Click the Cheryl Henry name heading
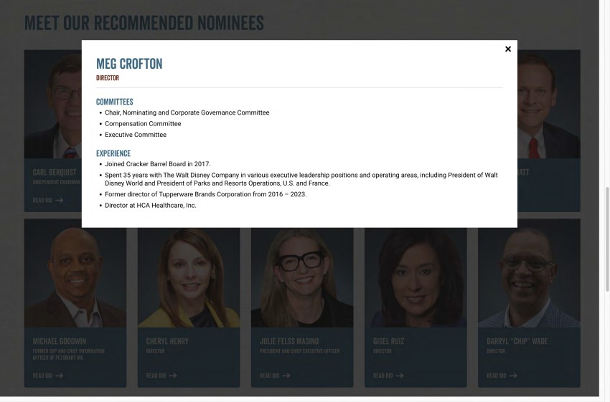610x402 pixels. click(x=167, y=341)
